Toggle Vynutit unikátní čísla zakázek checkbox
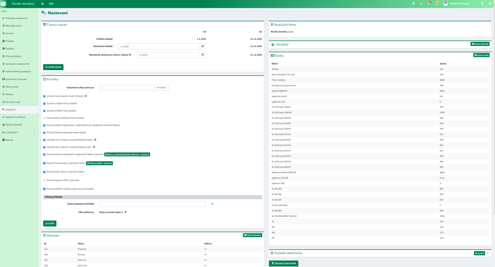The height and width of the screenshot is (267, 495). 44,111
